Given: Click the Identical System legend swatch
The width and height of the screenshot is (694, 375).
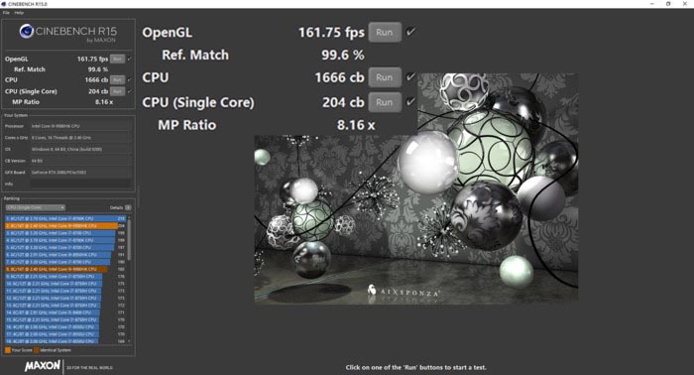Looking at the screenshot, I should pos(37,350).
